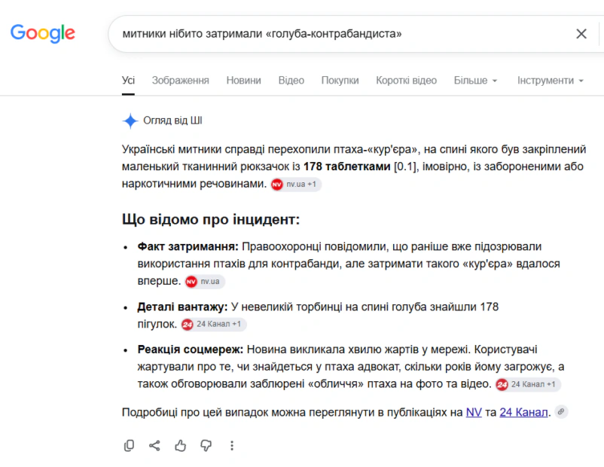Follow the NV hyperlink
The height and width of the screenshot is (467, 604).
click(x=474, y=412)
